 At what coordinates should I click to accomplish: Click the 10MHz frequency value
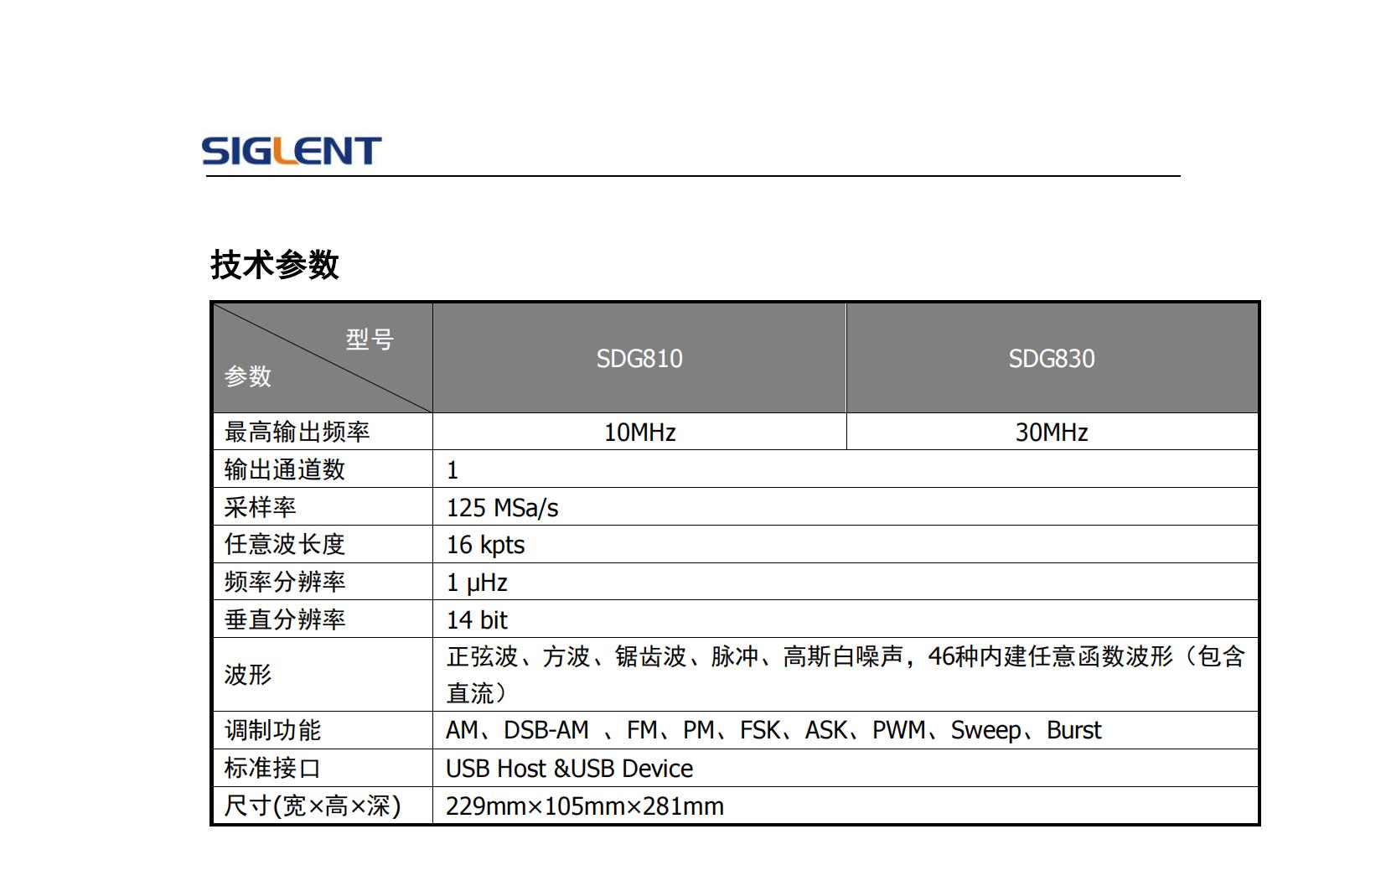pos(639,433)
